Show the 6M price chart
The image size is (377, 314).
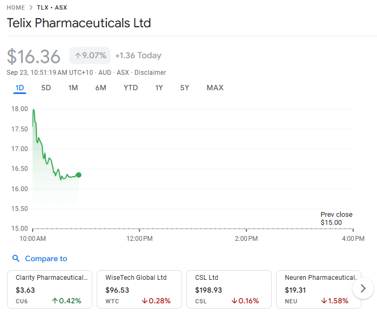[100, 88]
